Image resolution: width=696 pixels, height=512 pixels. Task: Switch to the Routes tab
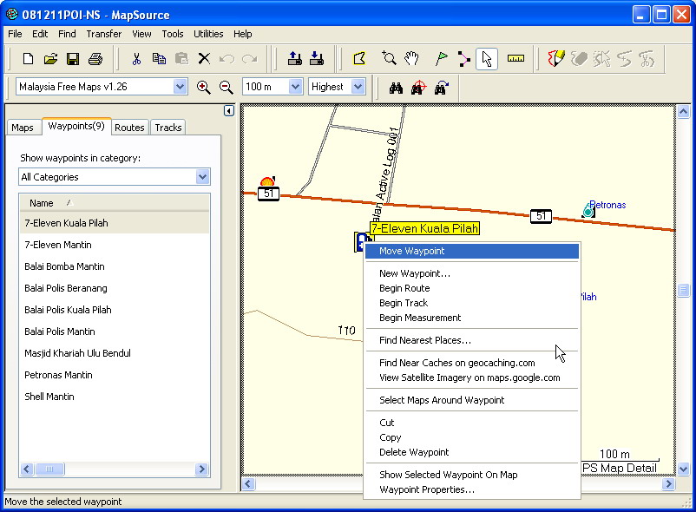(129, 128)
